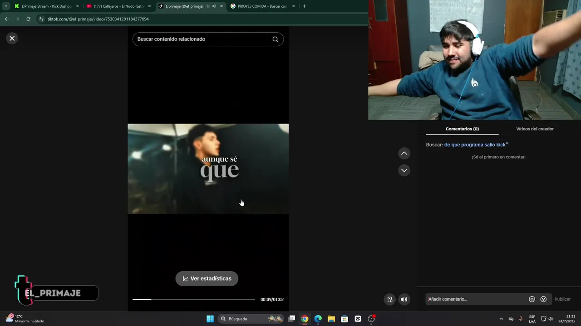Click the @ mention icon in comment box
The image size is (581, 326).
pos(532,299)
